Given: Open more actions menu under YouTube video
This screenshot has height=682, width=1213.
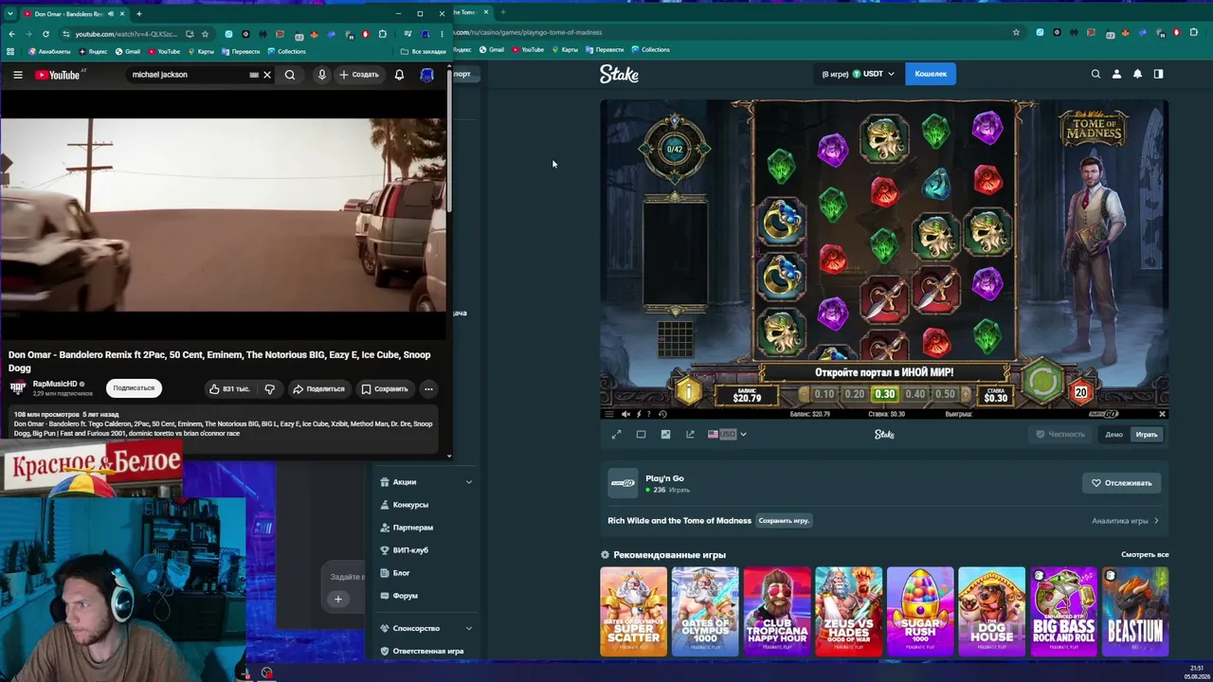Looking at the screenshot, I should pos(428,388).
